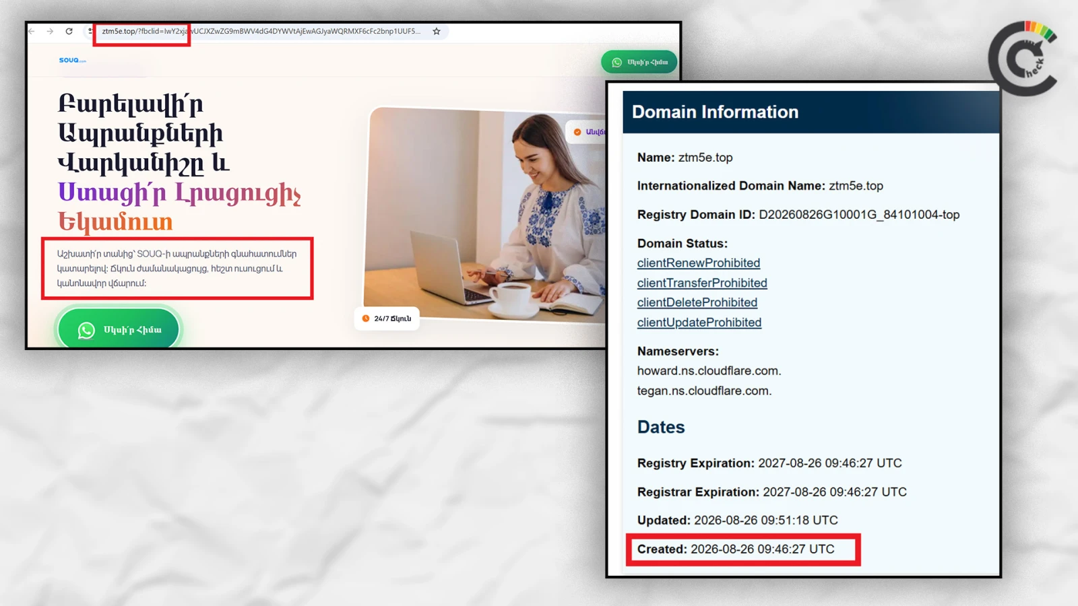Click the ztm5e.top address bar URL

[x=261, y=31]
